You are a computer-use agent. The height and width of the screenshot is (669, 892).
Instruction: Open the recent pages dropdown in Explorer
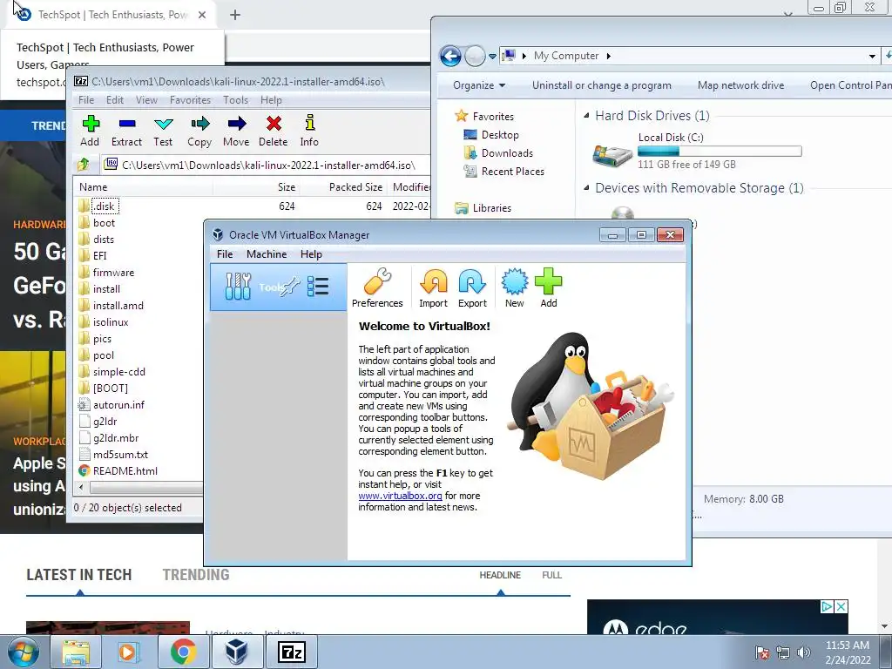(x=493, y=56)
